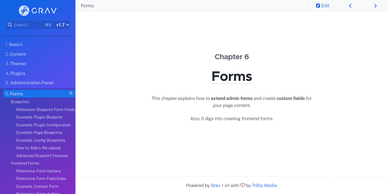Select the 3. Themes chapter

[x=16, y=64]
